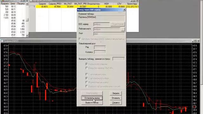203x114 pixels.
Task: Click scroll-up arrow in order book window
Action: pos(27,4)
